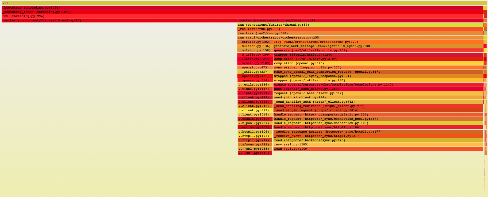Click the step orchestrator.py:320 frame
The image size is (488, 197).
(378, 42)
